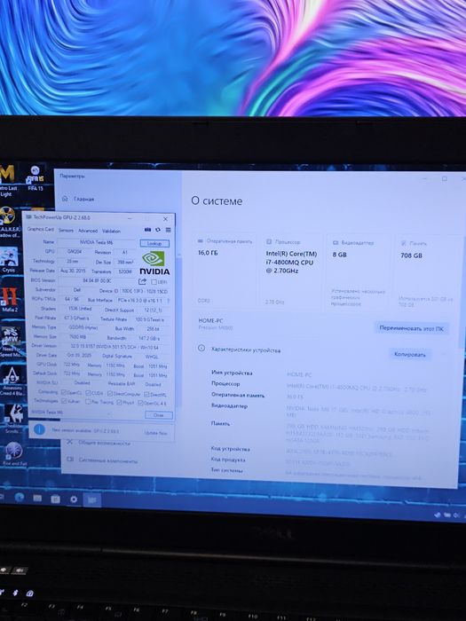The height and width of the screenshot is (621, 466).
Task: Click Close button in GPU-Z
Action: [159, 415]
